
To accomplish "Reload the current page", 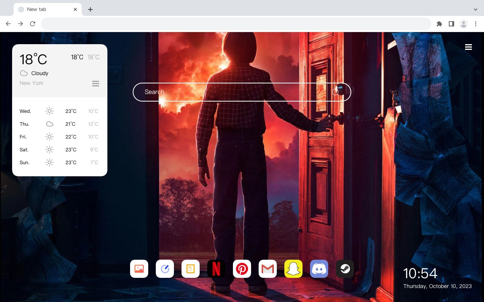I will pyautogui.click(x=33, y=24).
